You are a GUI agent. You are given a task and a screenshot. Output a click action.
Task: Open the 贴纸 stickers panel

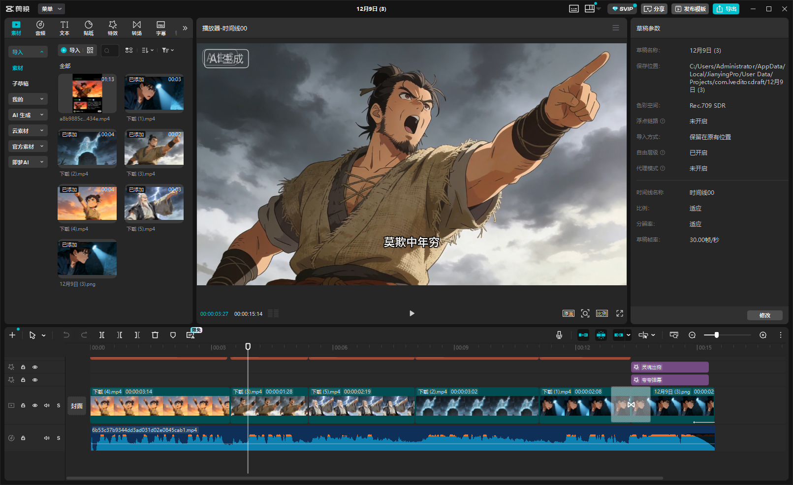[89, 28]
